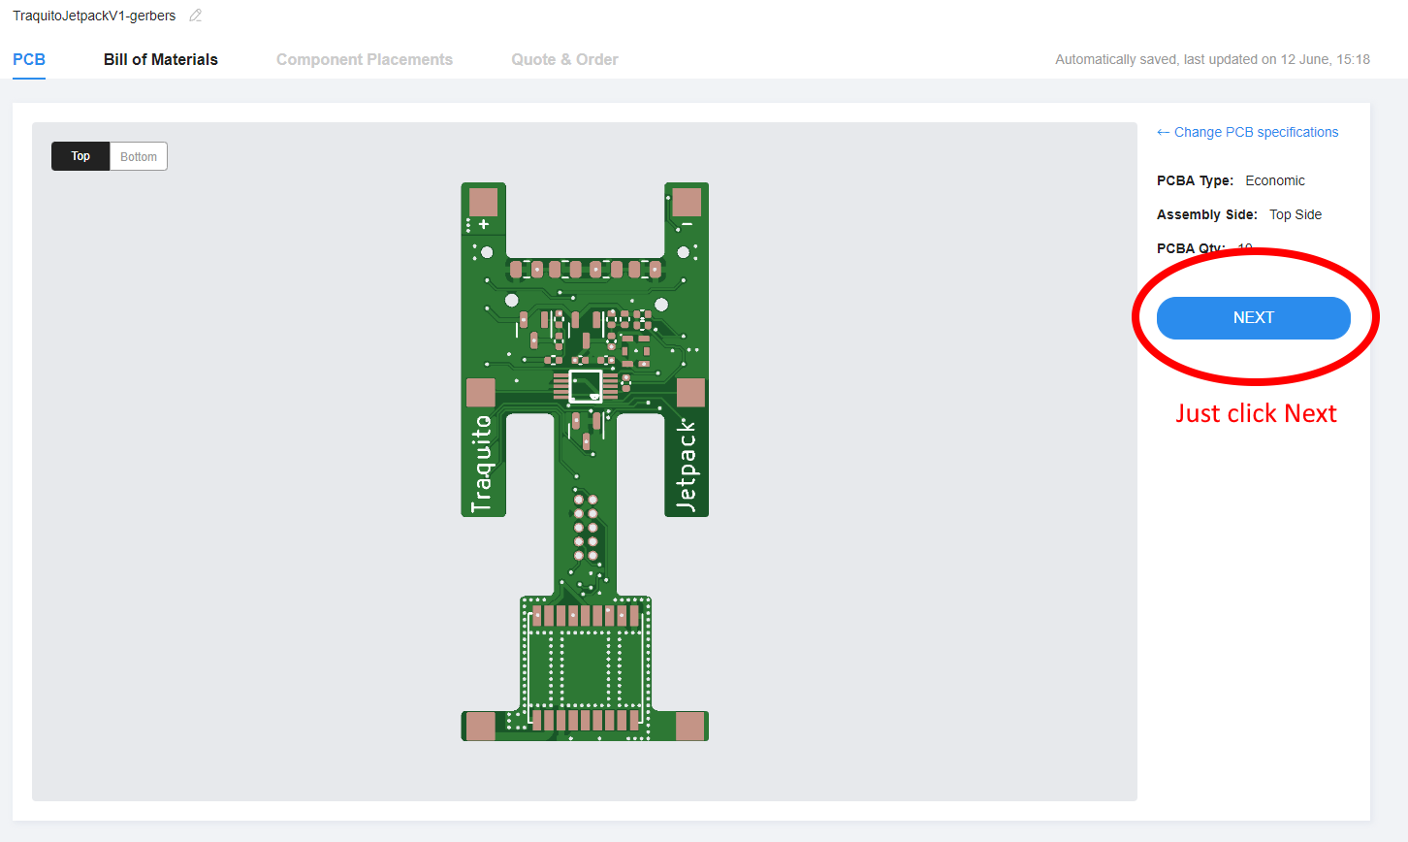Click the plus polarity mark on board

tap(484, 224)
